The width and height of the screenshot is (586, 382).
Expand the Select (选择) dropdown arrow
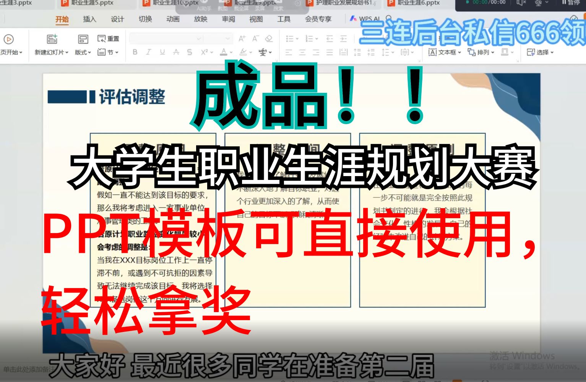coord(552,52)
